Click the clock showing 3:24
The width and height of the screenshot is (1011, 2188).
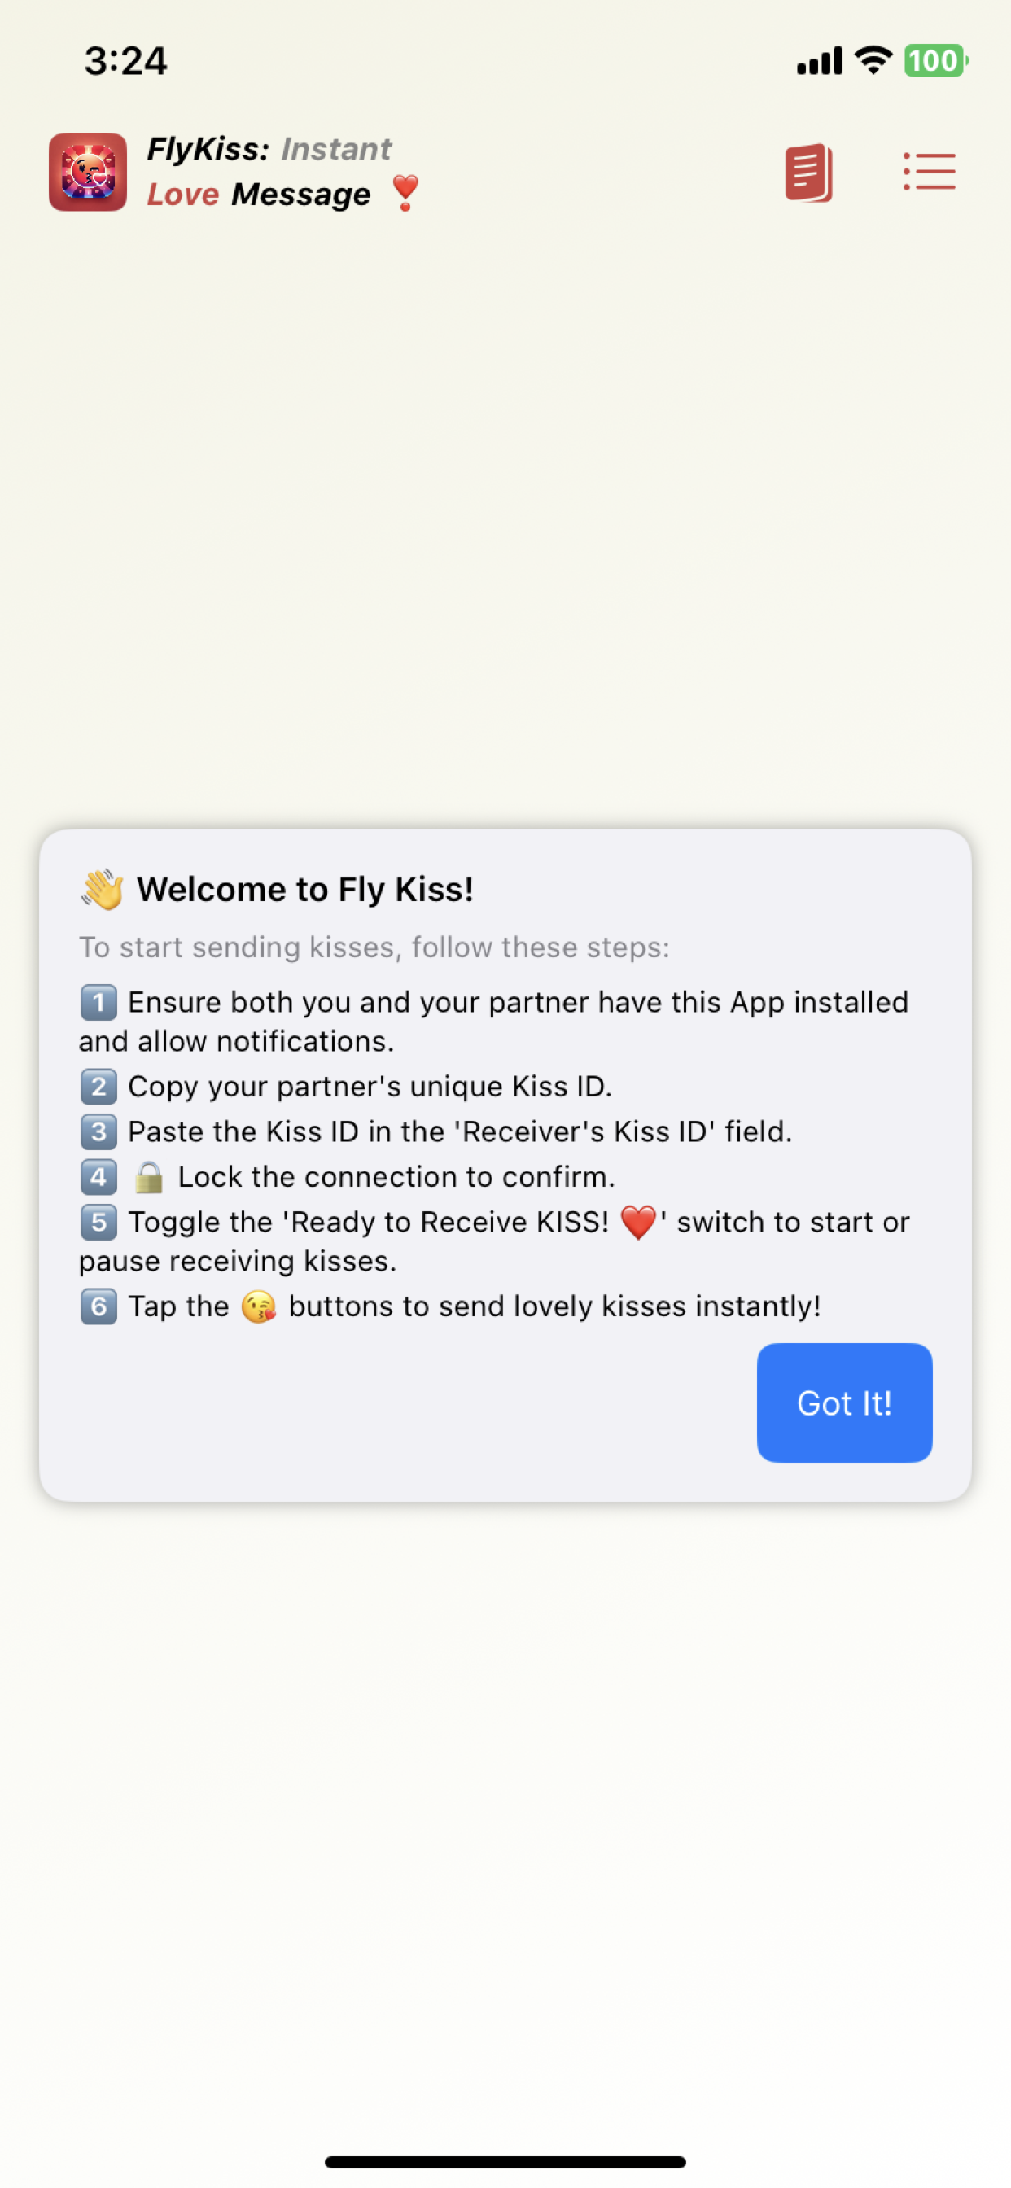pyautogui.click(x=125, y=59)
